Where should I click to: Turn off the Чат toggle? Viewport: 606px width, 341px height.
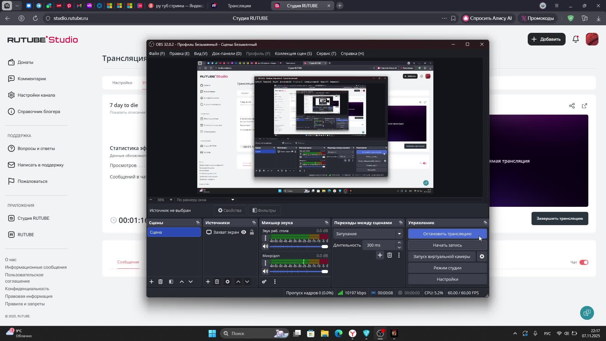[x=584, y=262]
